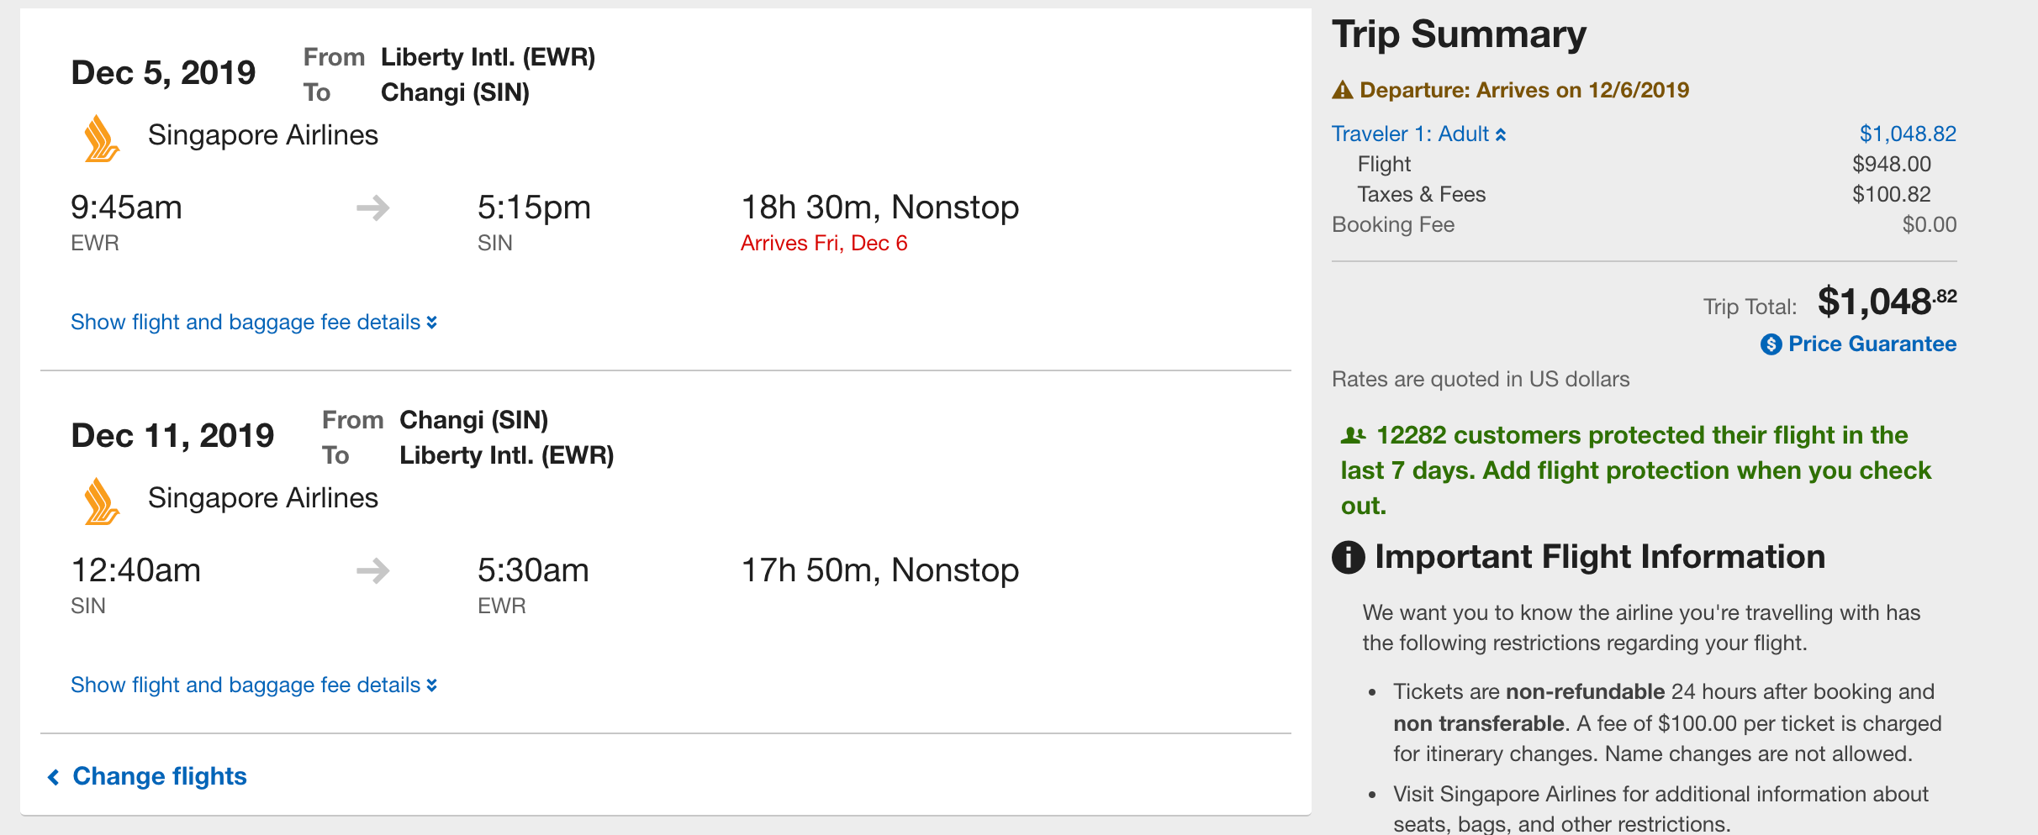Click the blue $1,048.82 traveler price
Image resolution: width=2038 pixels, height=835 pixels.
(x=1907, y=134)
